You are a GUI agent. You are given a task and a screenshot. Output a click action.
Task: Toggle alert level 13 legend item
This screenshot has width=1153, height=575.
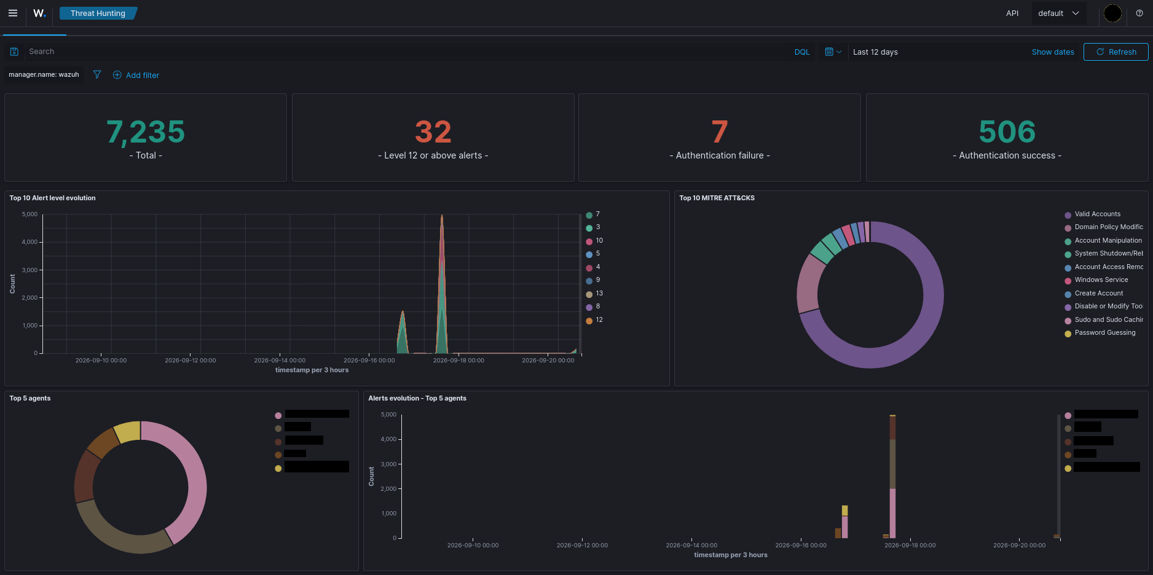pyautogui.click(x=594, y=293)
